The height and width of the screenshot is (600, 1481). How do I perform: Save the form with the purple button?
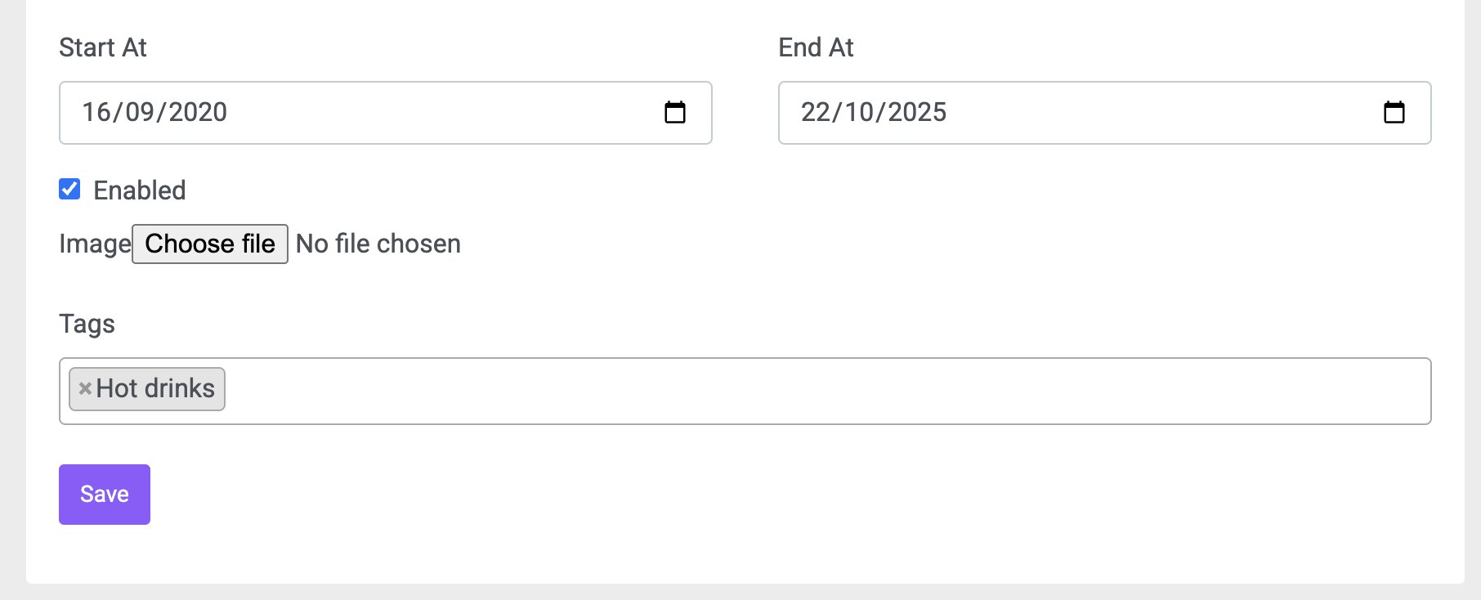105,495
